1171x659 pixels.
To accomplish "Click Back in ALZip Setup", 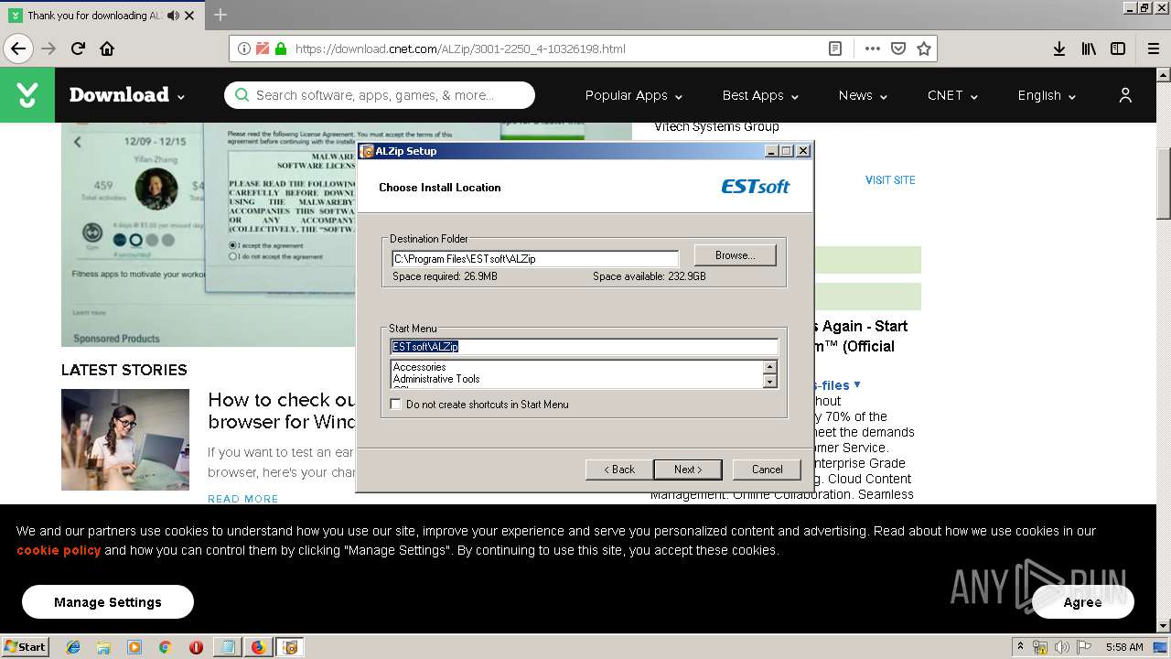I will tap(619, 470).
